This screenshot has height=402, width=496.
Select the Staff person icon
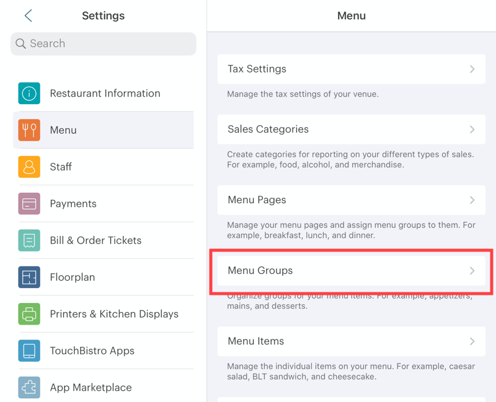click(x=30, y=167)
